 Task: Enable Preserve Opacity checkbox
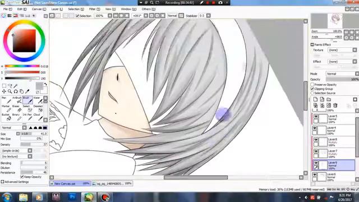tap(312, 85)
